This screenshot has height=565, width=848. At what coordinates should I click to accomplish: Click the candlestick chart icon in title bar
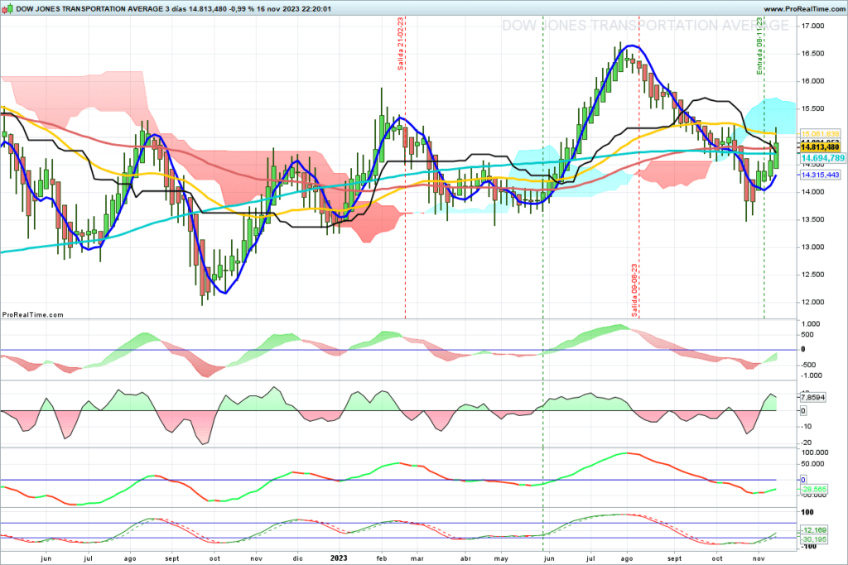click(7, 8)
